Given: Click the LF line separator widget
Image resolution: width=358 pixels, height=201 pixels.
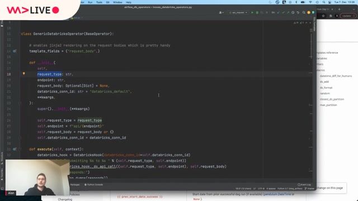Looking at the screenshot, I should (255, 189).
